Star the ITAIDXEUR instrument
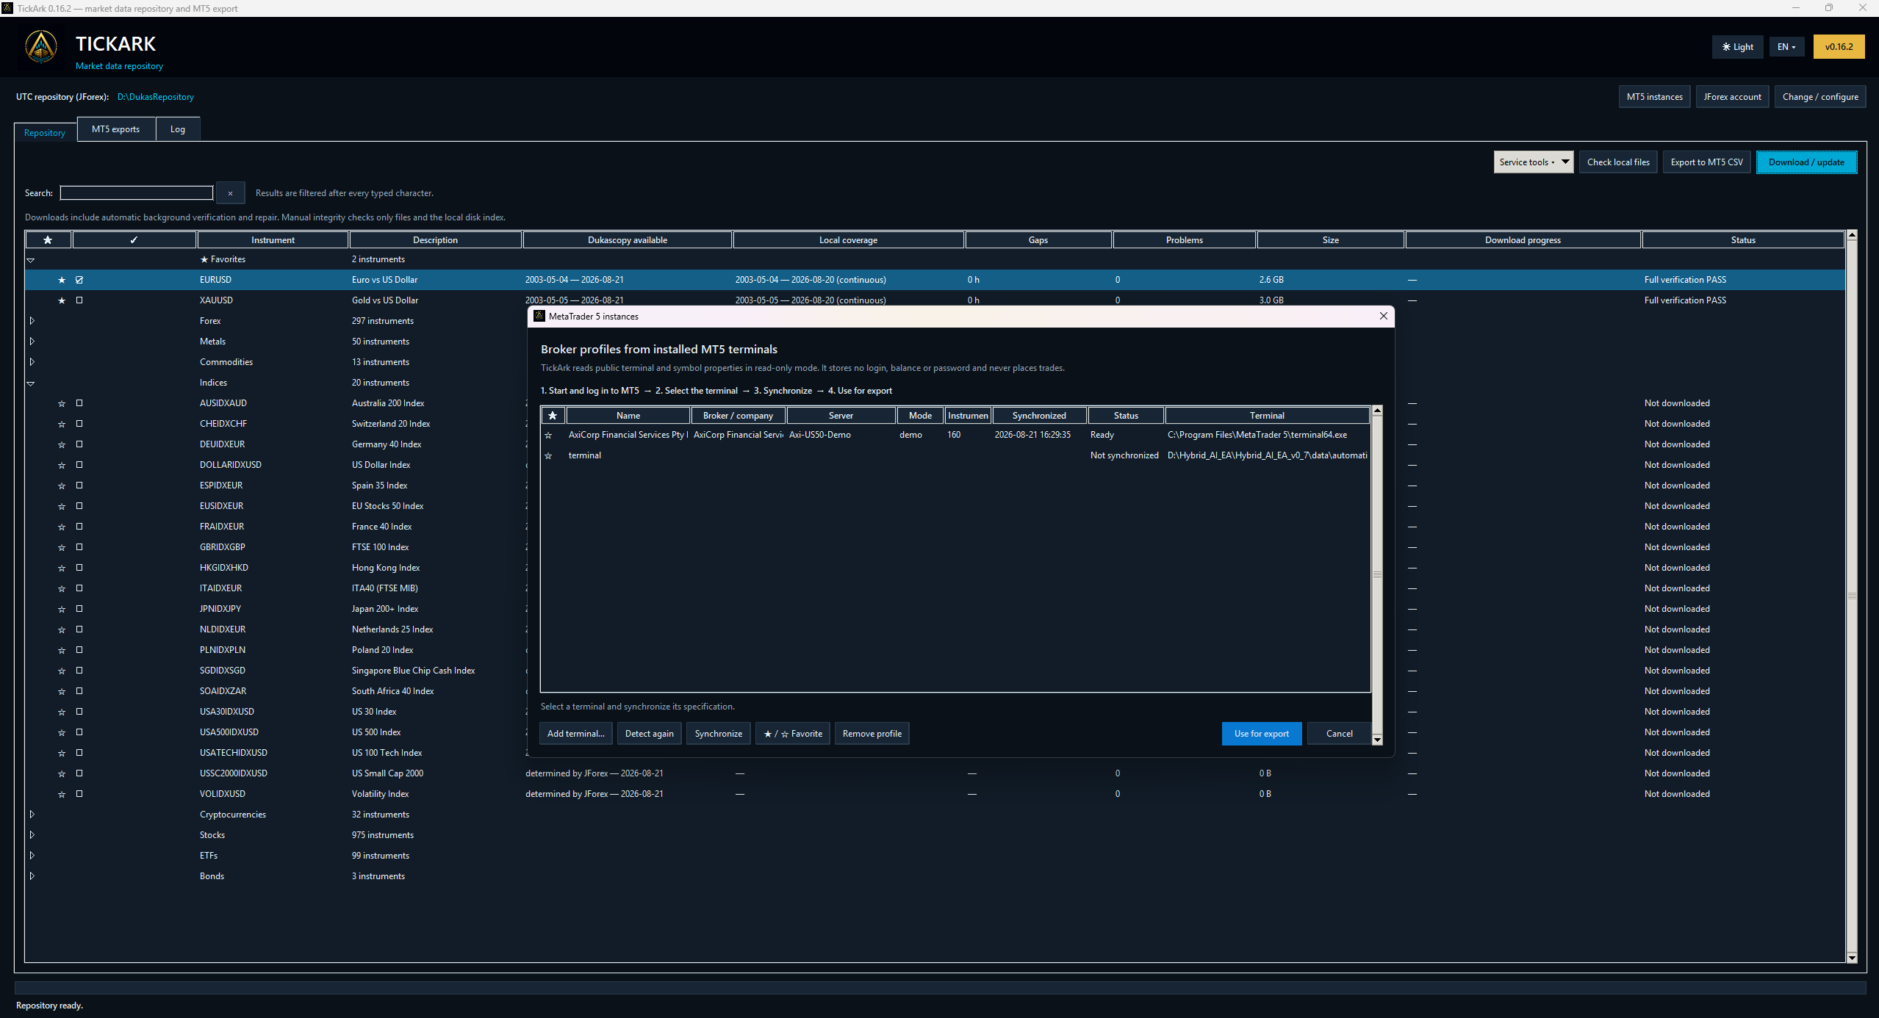The image size is (1879, 1018). point(62,588)
